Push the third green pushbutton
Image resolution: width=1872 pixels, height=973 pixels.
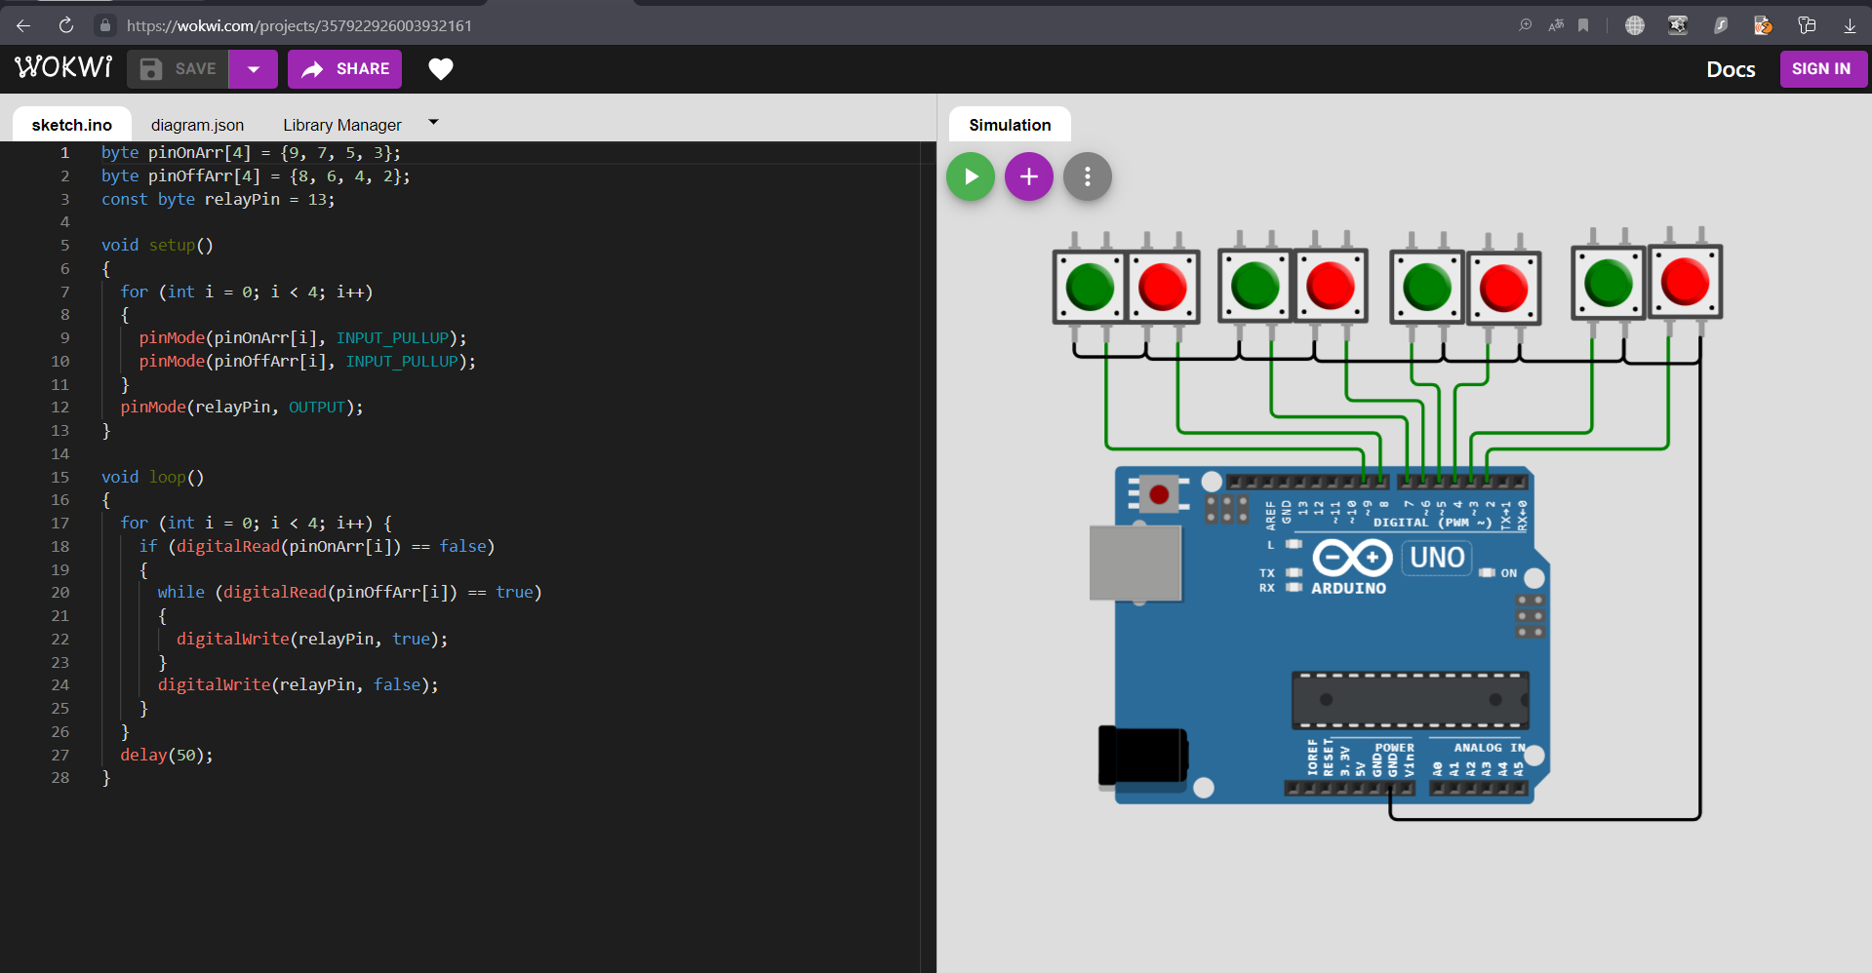click(x=1427, y=289)
